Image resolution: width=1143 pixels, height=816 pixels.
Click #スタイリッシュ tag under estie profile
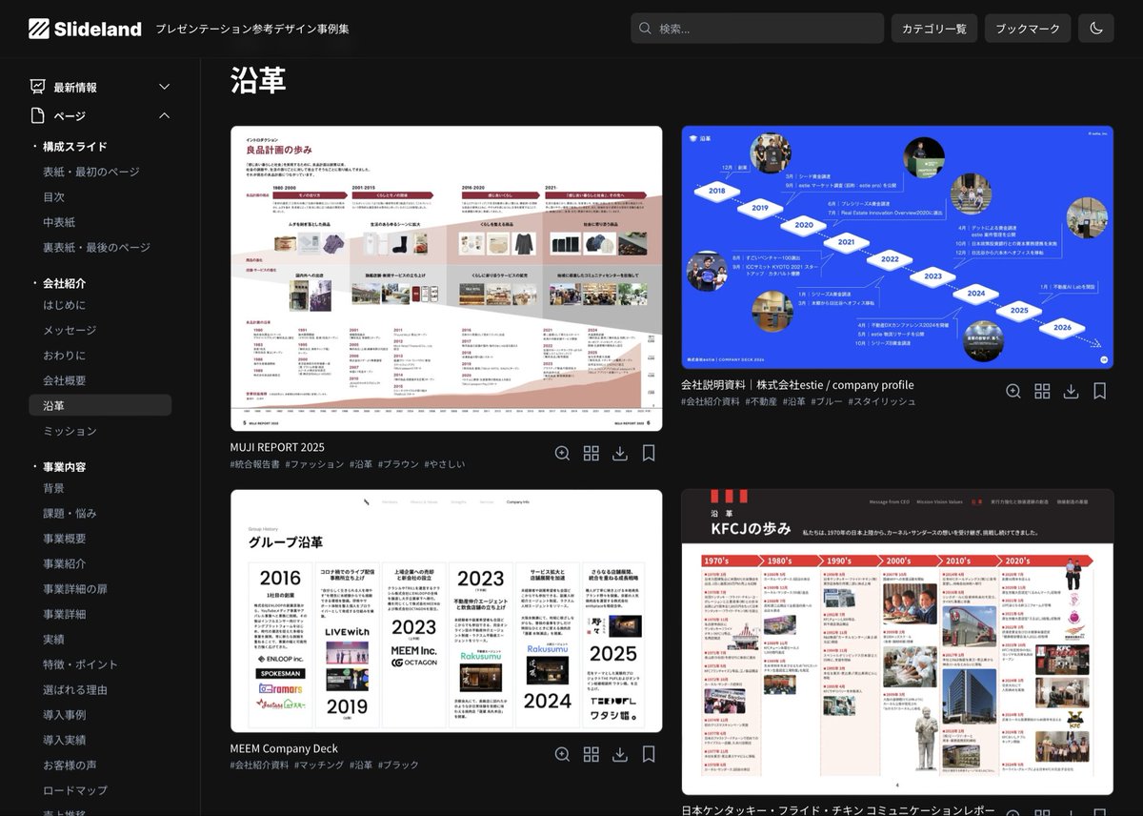881,402
